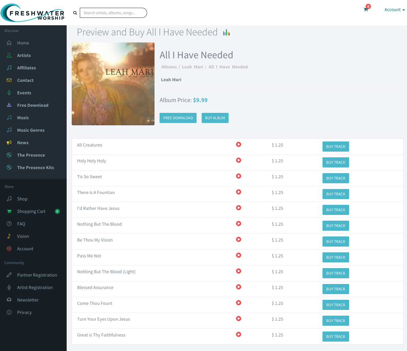This screenshot has width=407, height=351.
Task: Open the Leah Mari artist link below breadcrumb
Action: (171, 80)
